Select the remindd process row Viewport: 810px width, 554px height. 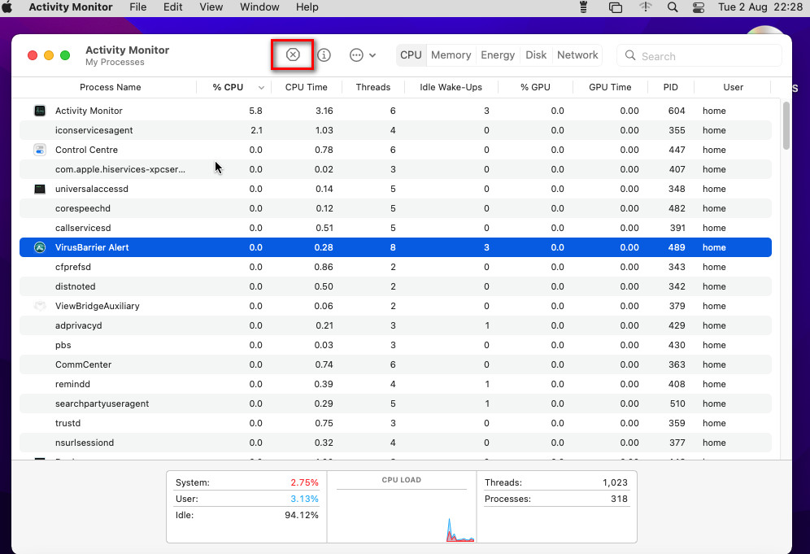coord(396,384)
